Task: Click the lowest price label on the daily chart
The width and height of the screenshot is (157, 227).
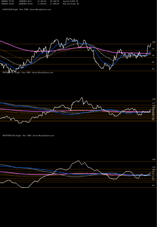Action: (153, 69)
